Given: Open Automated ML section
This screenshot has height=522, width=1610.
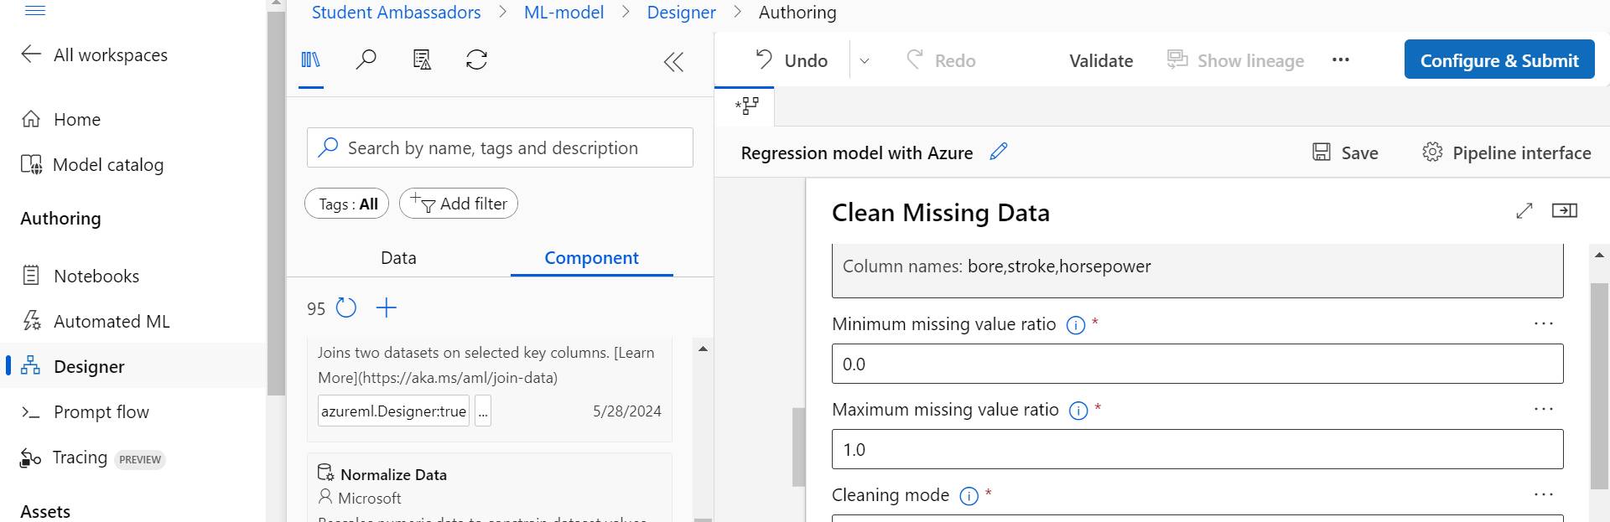Looking at the screenshot, I should (x=96, y=321).
